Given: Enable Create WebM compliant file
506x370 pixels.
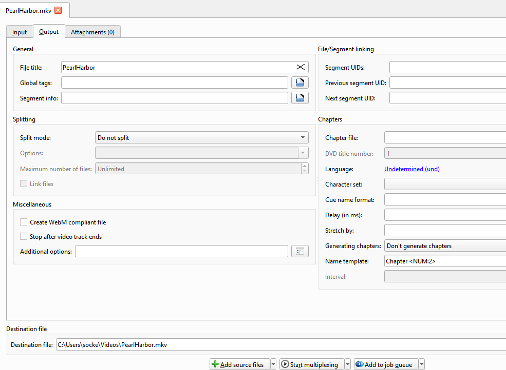Looking at the screenshot, I should (x=24, y=222).
